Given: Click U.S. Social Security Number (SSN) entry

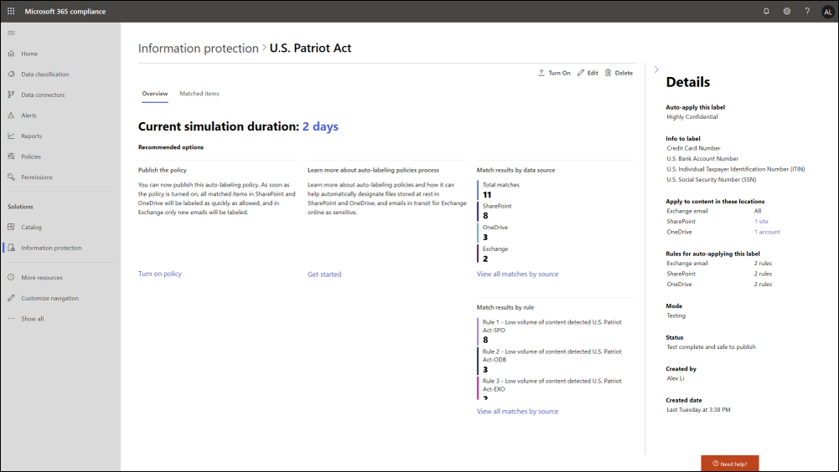Looking at the screenshot, I should [x=711, y=180].
